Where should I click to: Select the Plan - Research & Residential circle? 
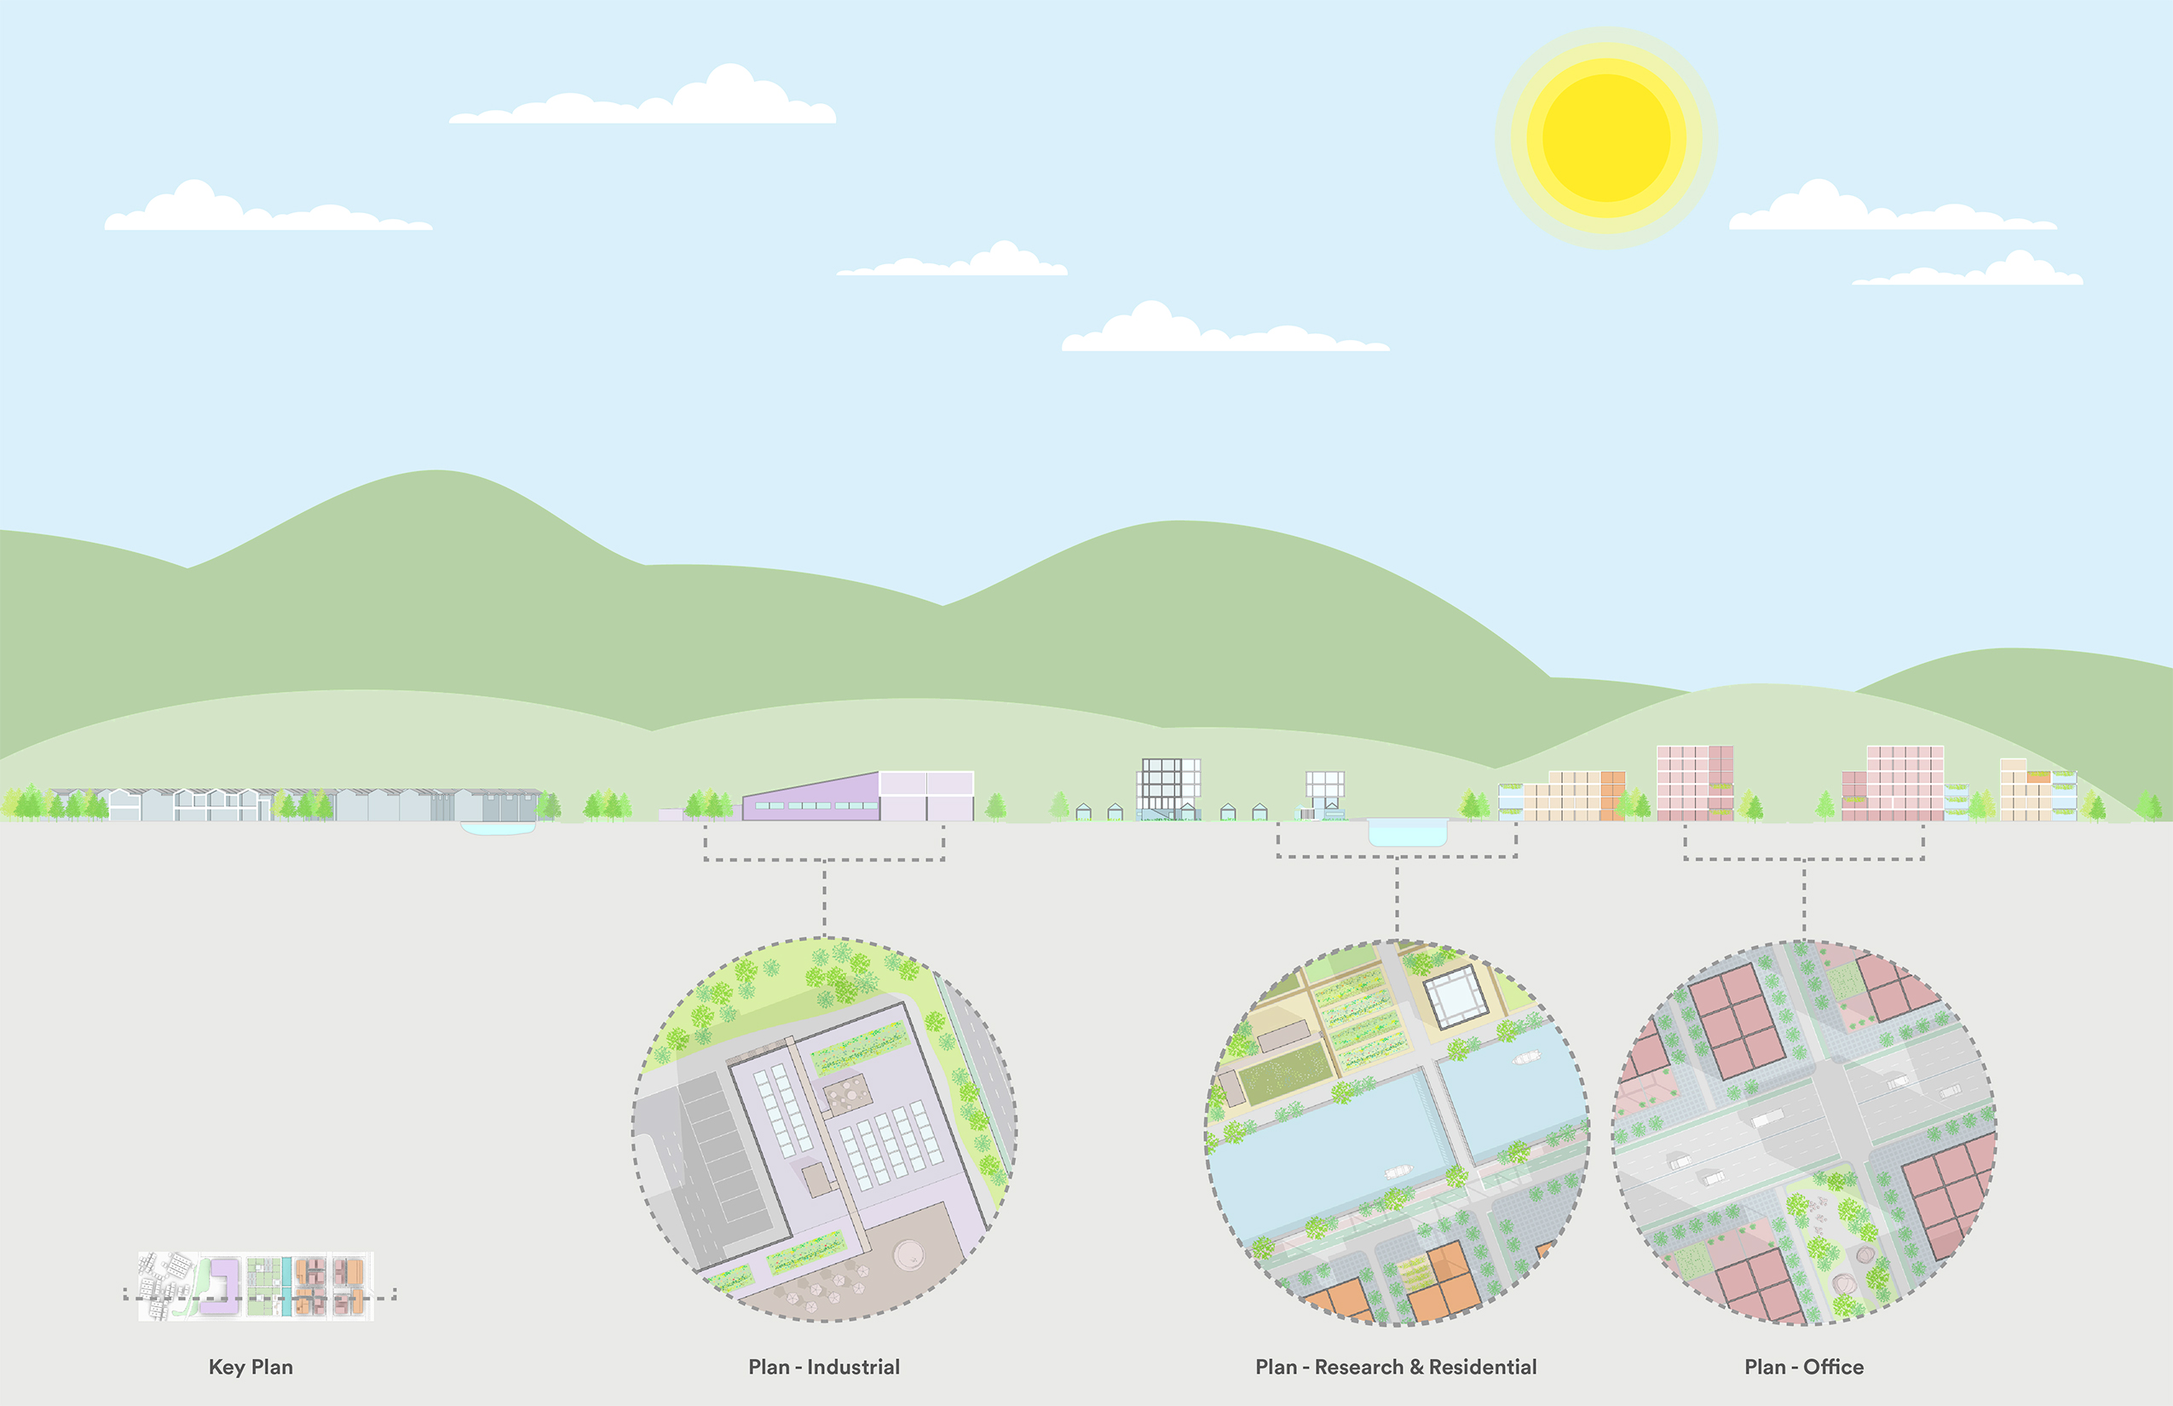1396,1132
